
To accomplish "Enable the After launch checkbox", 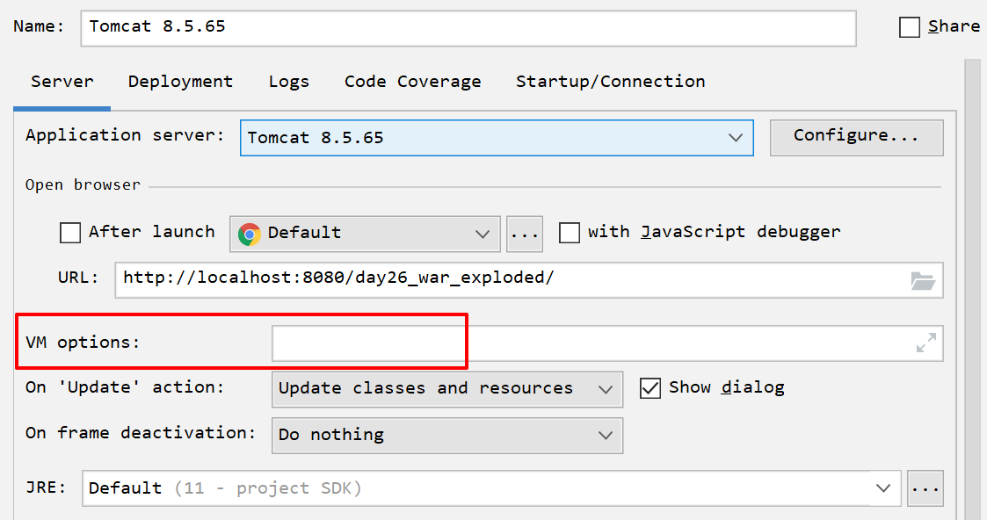I will pyautogui.click(x=69, y=233).
